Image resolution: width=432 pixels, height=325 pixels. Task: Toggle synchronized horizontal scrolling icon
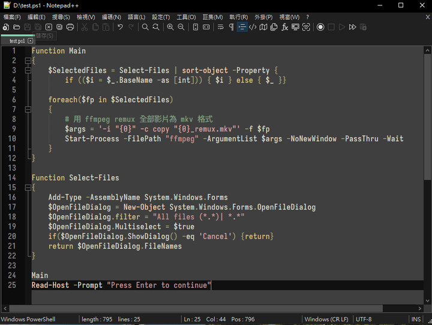(x=206, y=27)
